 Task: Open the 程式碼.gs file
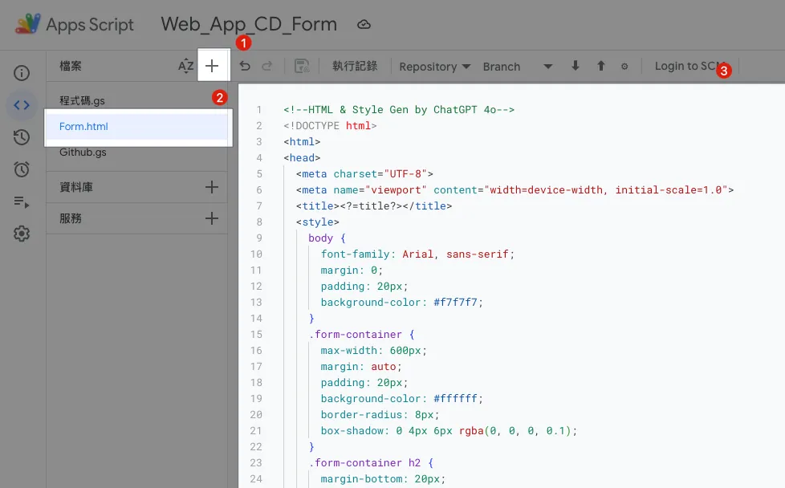[82, 100]
